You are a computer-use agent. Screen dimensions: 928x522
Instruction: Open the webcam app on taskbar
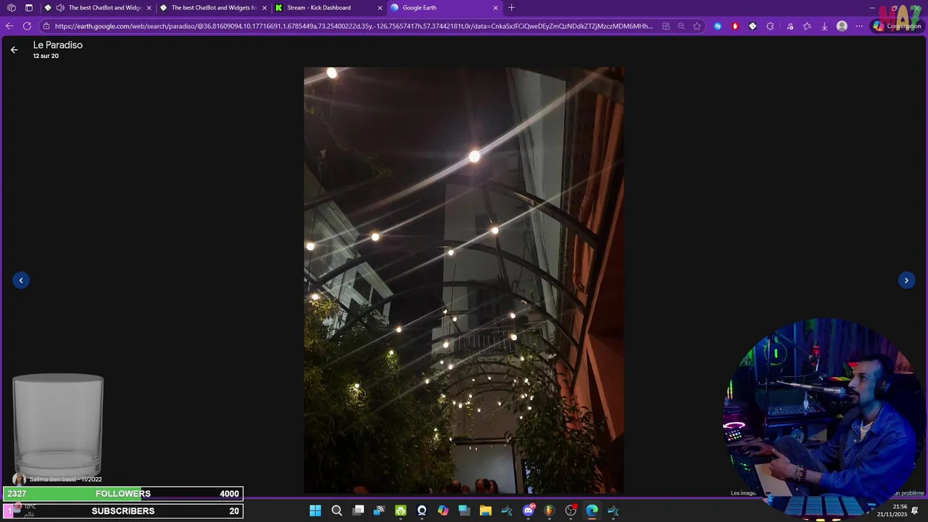pos(422,510)
